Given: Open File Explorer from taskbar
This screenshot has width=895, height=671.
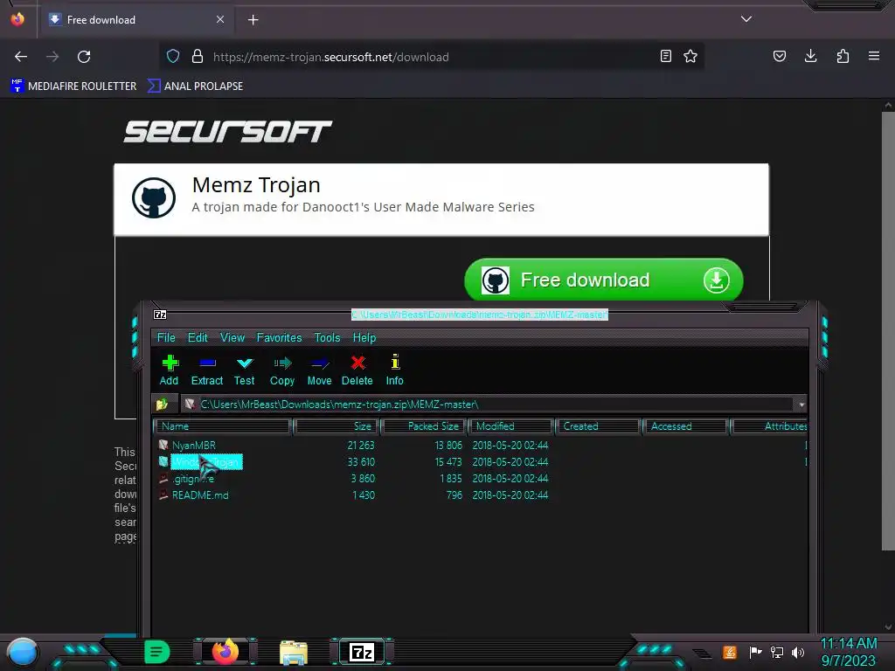Looking at the screenshot, I should click(294, 653).
